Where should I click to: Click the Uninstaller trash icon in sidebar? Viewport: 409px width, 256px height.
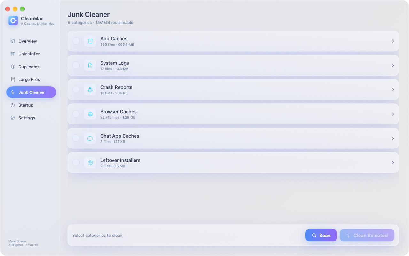13,54
